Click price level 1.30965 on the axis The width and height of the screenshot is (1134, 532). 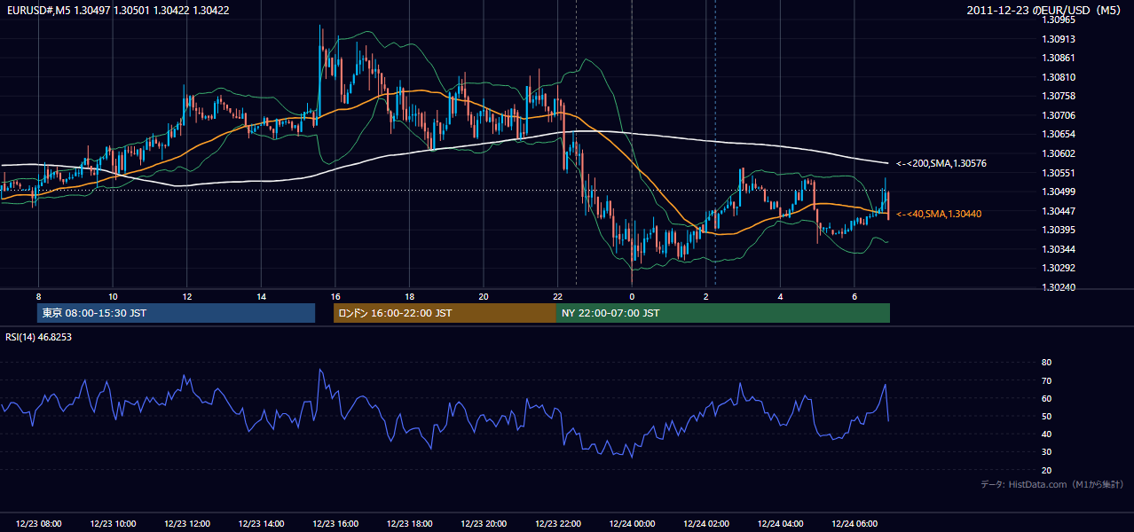(x=1060, y=20)
